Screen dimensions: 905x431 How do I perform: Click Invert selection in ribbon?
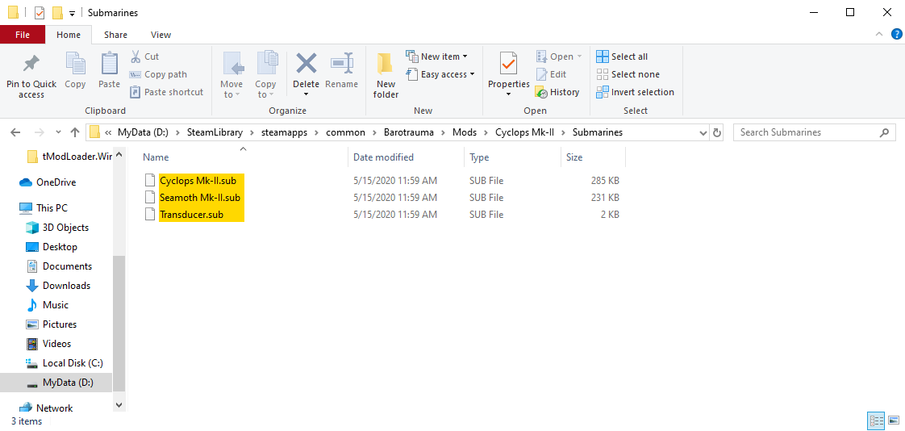[635, 92]
